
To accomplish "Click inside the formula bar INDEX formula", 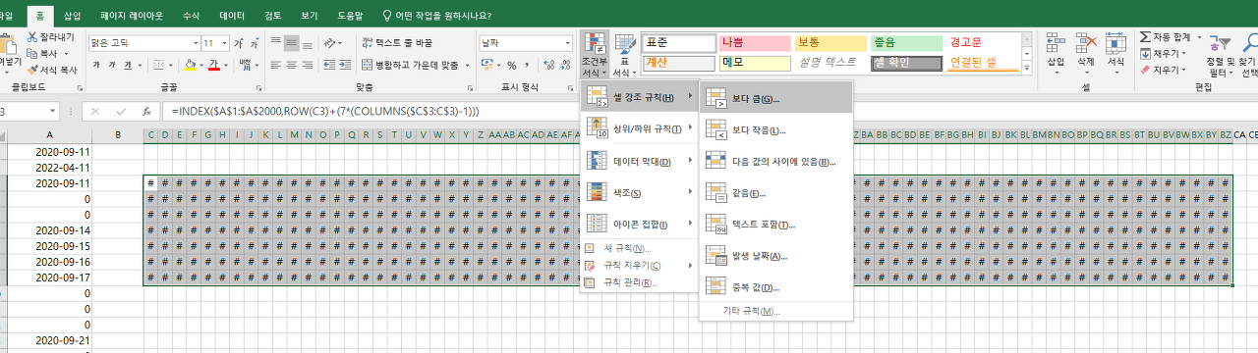I will (325, 111).
